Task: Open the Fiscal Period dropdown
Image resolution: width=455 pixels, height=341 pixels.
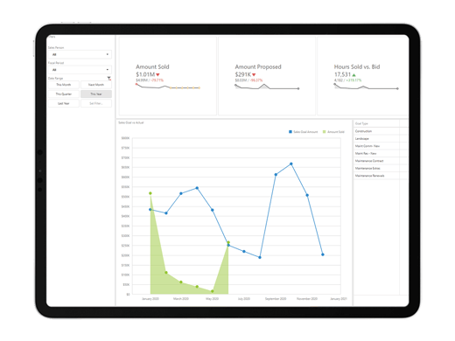Action: click(x=80, y=70)
